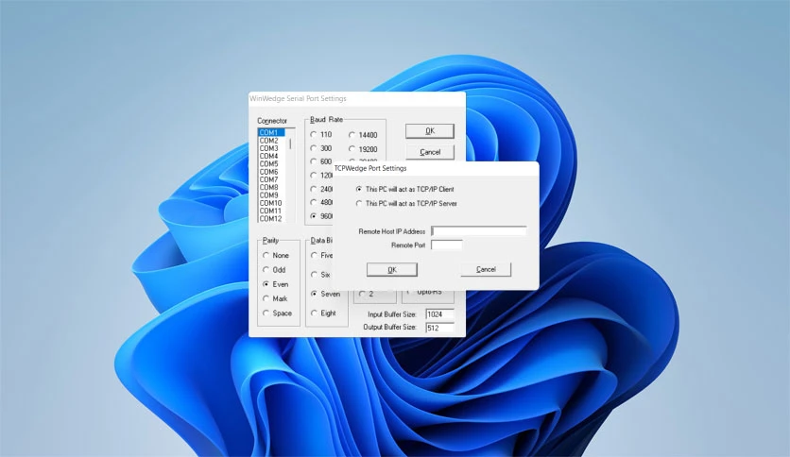The height and width of the screenshot is (457, 790).
Task: Set parity to Even
Action: (x=266, y=284)
